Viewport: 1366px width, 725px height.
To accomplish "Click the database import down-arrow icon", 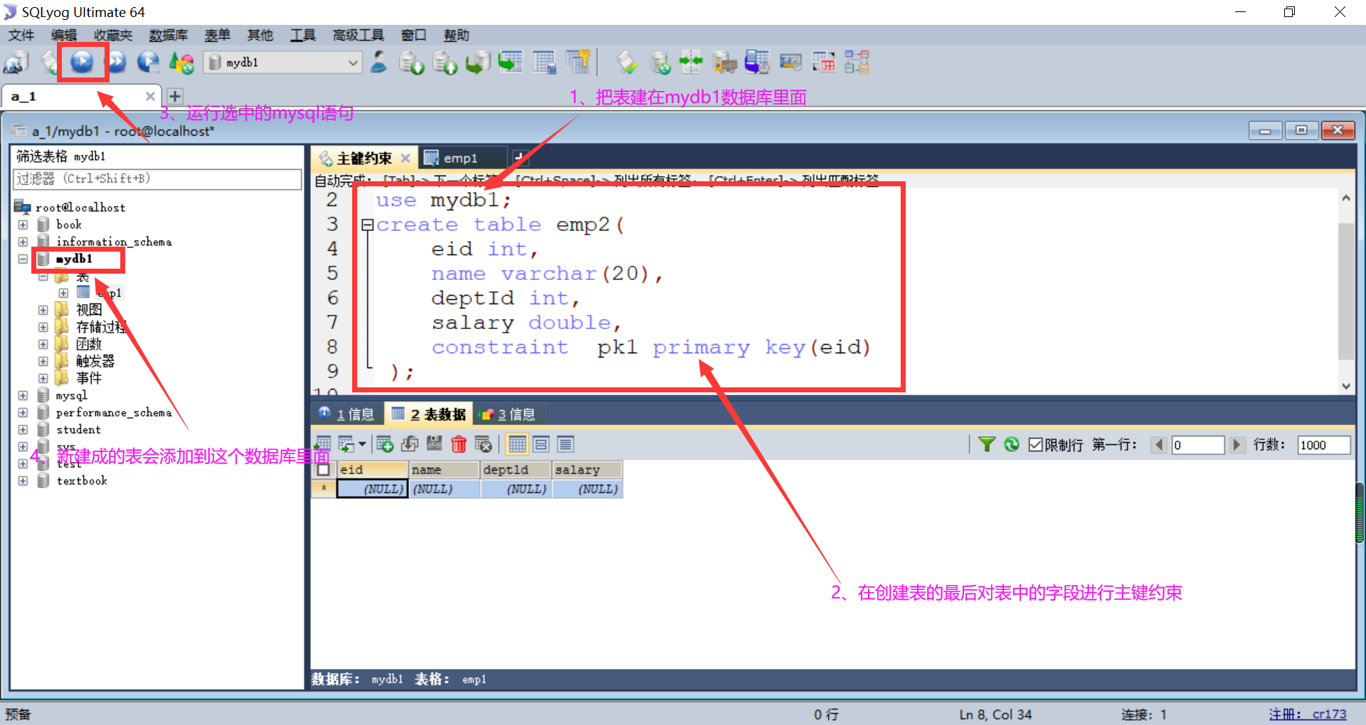I will click(411, 63).
